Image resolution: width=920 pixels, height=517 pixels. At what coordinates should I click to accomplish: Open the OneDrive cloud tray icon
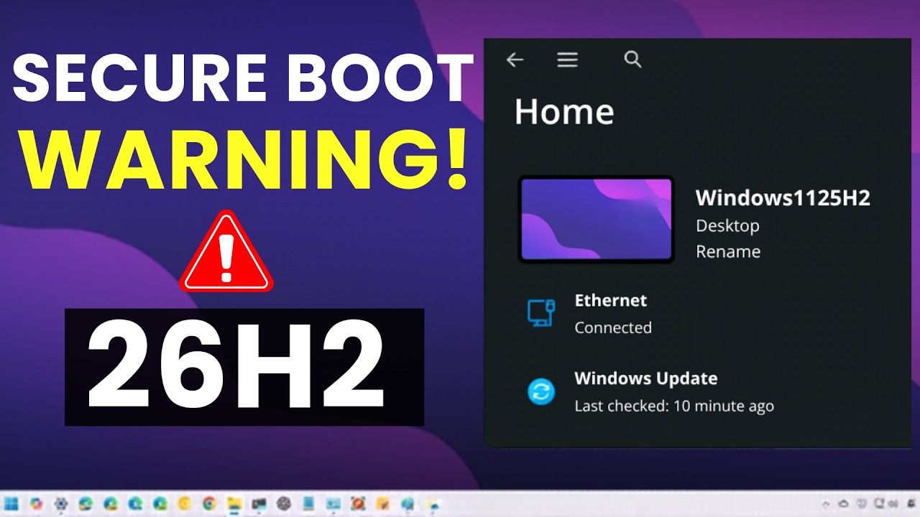pyautogui.click(x=844, y=504)
